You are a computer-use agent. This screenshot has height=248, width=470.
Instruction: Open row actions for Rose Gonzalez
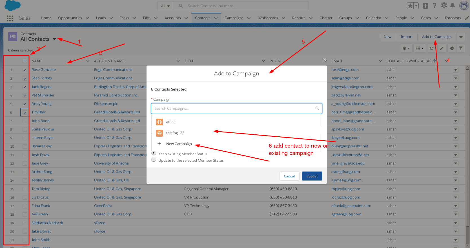pos(456,70)
